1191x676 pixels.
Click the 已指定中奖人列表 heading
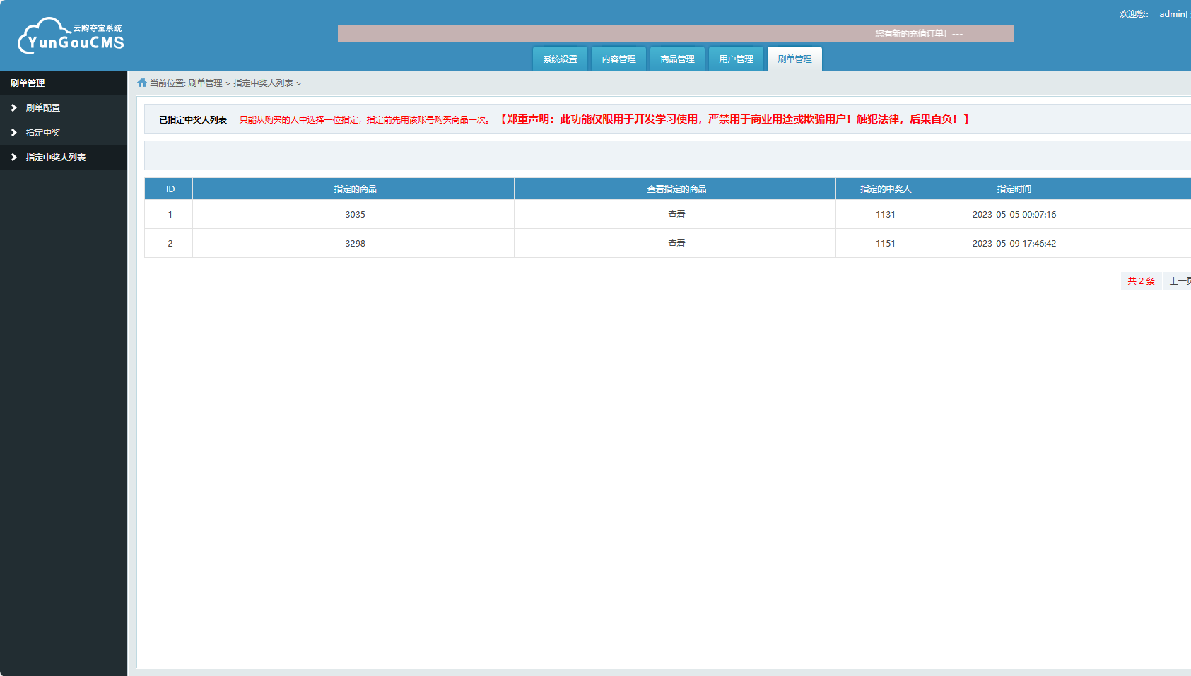193,120
